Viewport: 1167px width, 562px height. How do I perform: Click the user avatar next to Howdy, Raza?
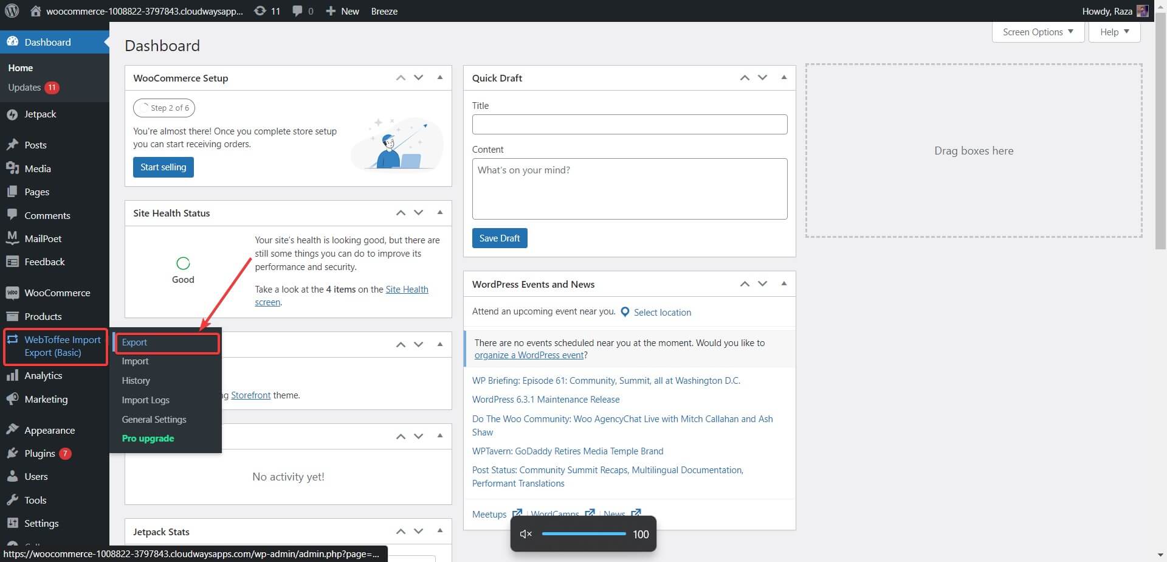tap(1142, 11)
